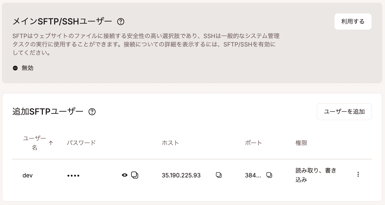The width and height of the screenshot is (385, 205).
Task: Open the three-dot menu for dev
Action: (358, 174)
